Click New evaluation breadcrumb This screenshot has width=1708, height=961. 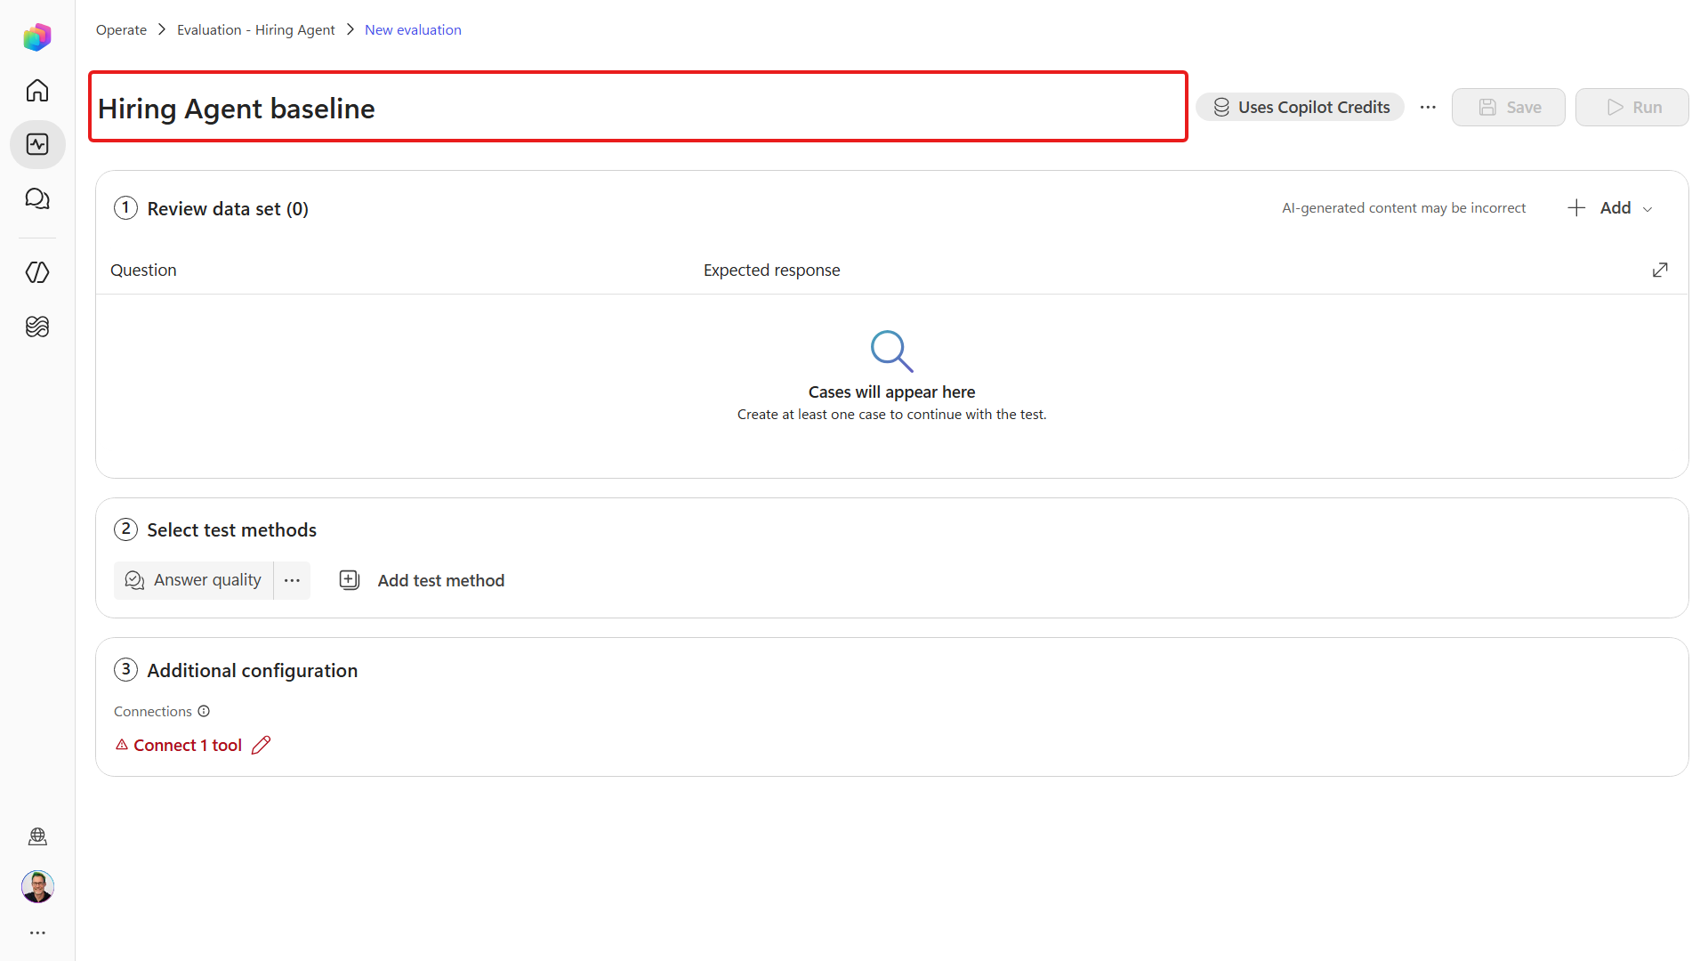click(x=413, y=30)
